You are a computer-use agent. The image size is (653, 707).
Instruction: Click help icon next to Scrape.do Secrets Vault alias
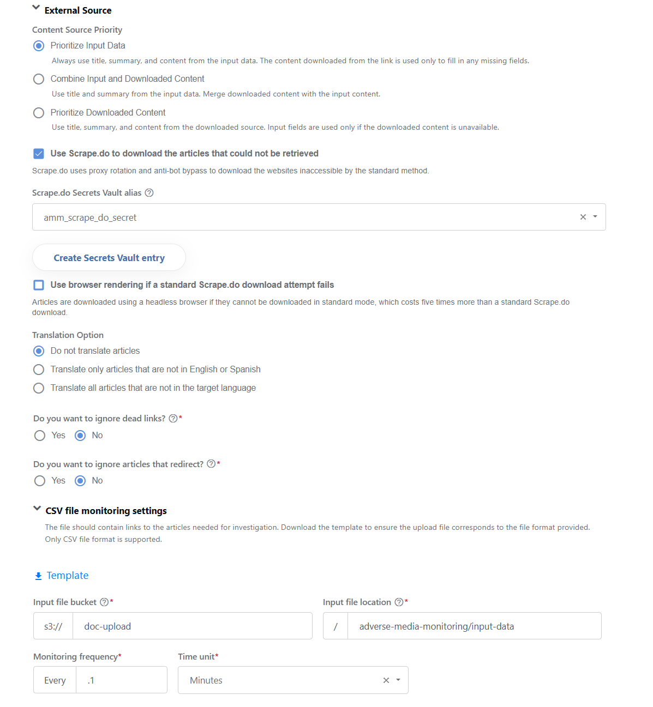click(x=149, y=193)
